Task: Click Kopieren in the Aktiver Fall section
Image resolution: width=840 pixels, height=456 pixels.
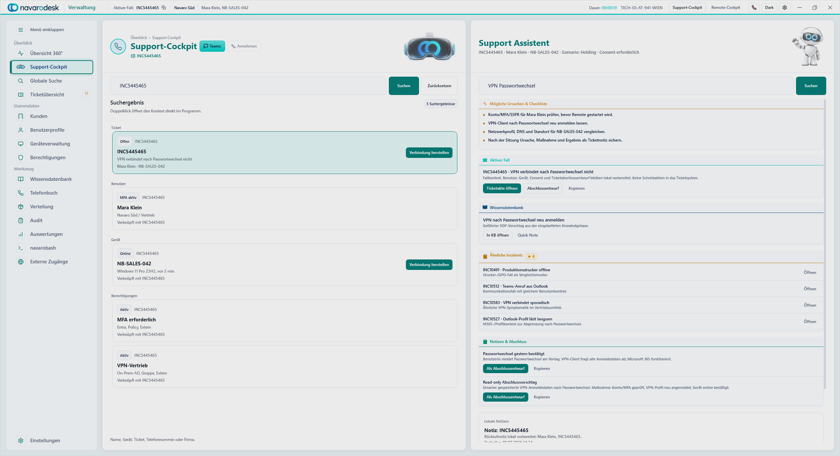Action: tap(577, 188)
